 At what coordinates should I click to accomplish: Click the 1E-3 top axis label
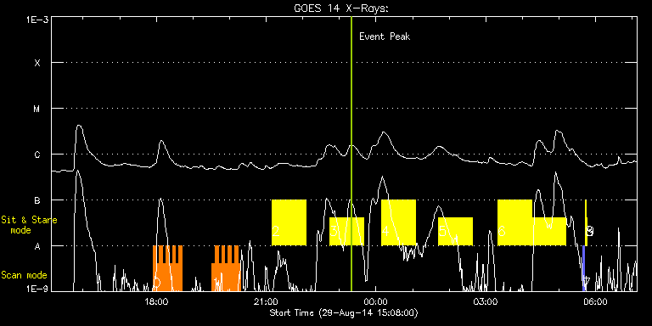pyautogui.click(x=37, y=20)
